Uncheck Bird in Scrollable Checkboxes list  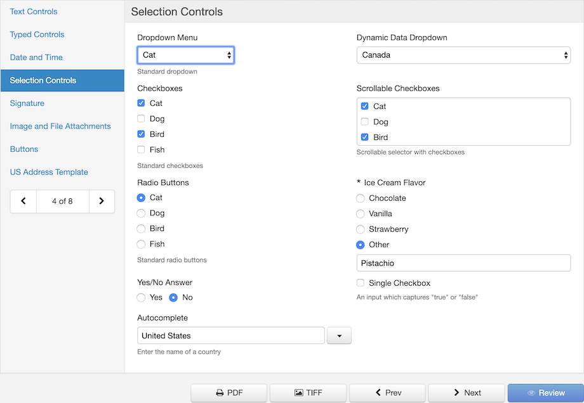click(364, 137)
